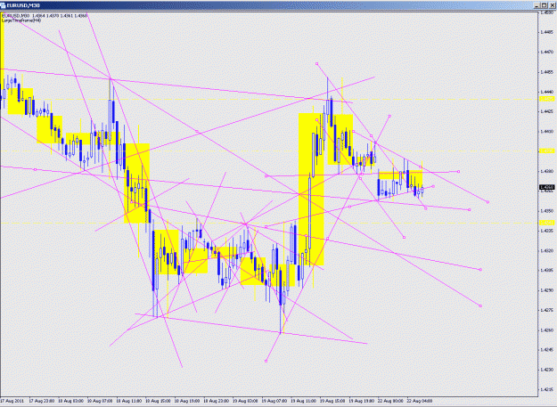
Task: Click the 18 Aug 03:00 time axis label
Action: point(70,401)
